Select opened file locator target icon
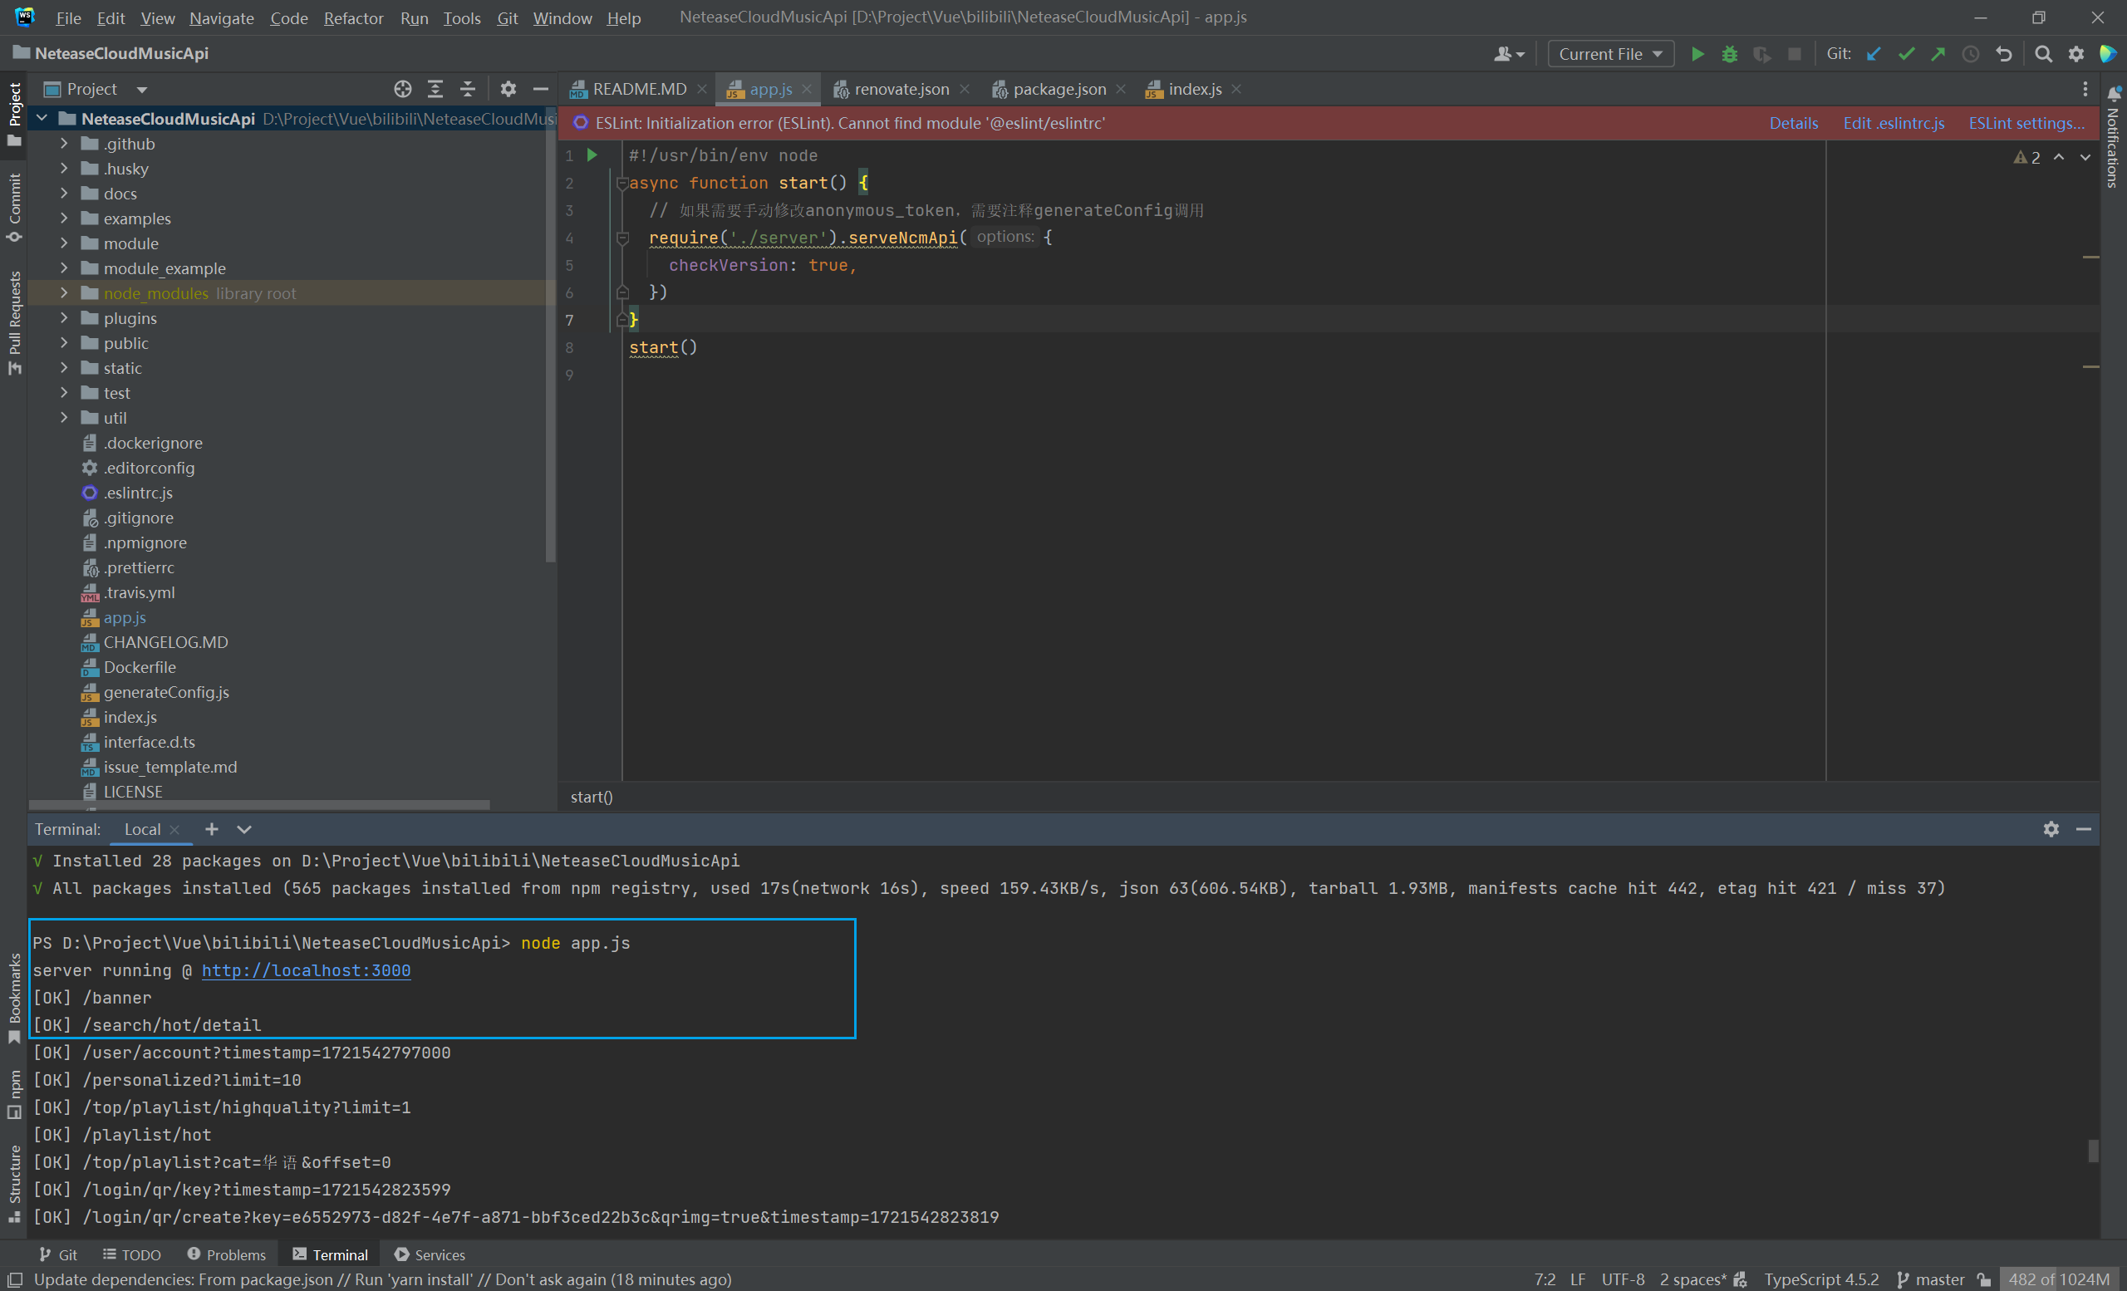Image resolution: width=2127 pixels, height=1291 pixels. click(x=402, y=89)
